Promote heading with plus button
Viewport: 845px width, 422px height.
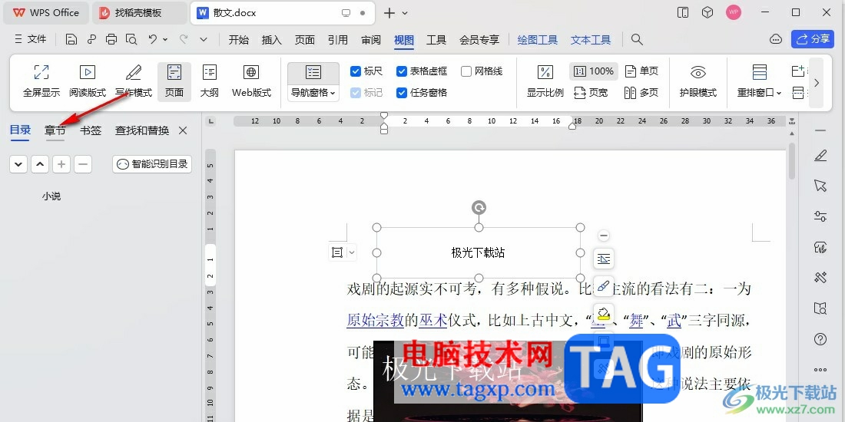coord(61,164)
